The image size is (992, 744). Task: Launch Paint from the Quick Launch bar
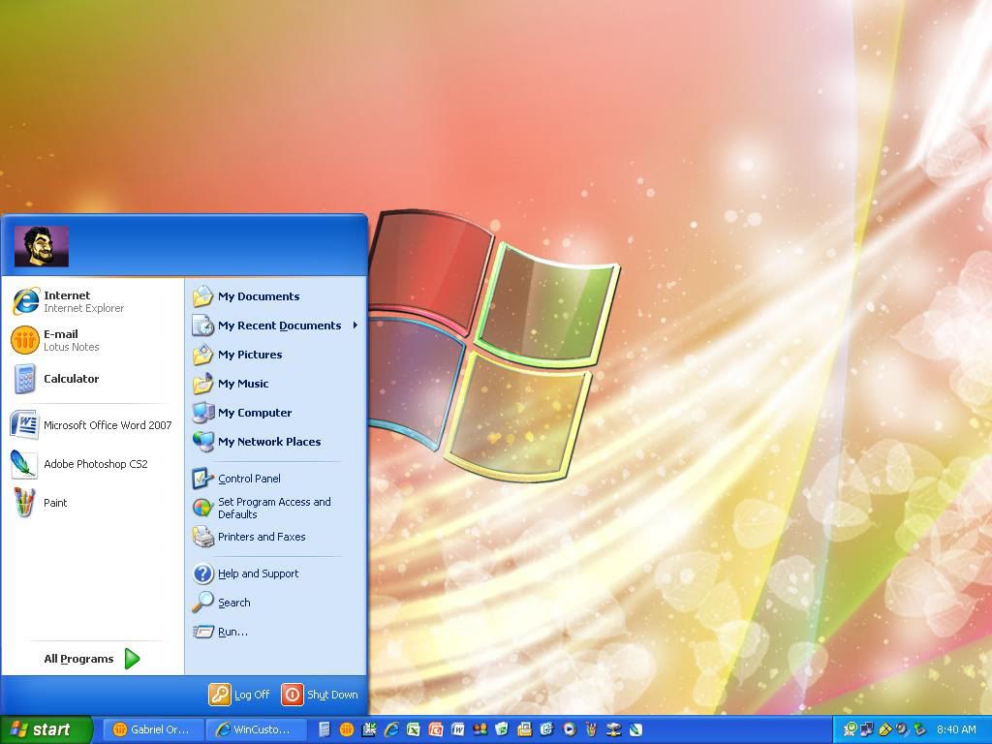pos(591,729)
